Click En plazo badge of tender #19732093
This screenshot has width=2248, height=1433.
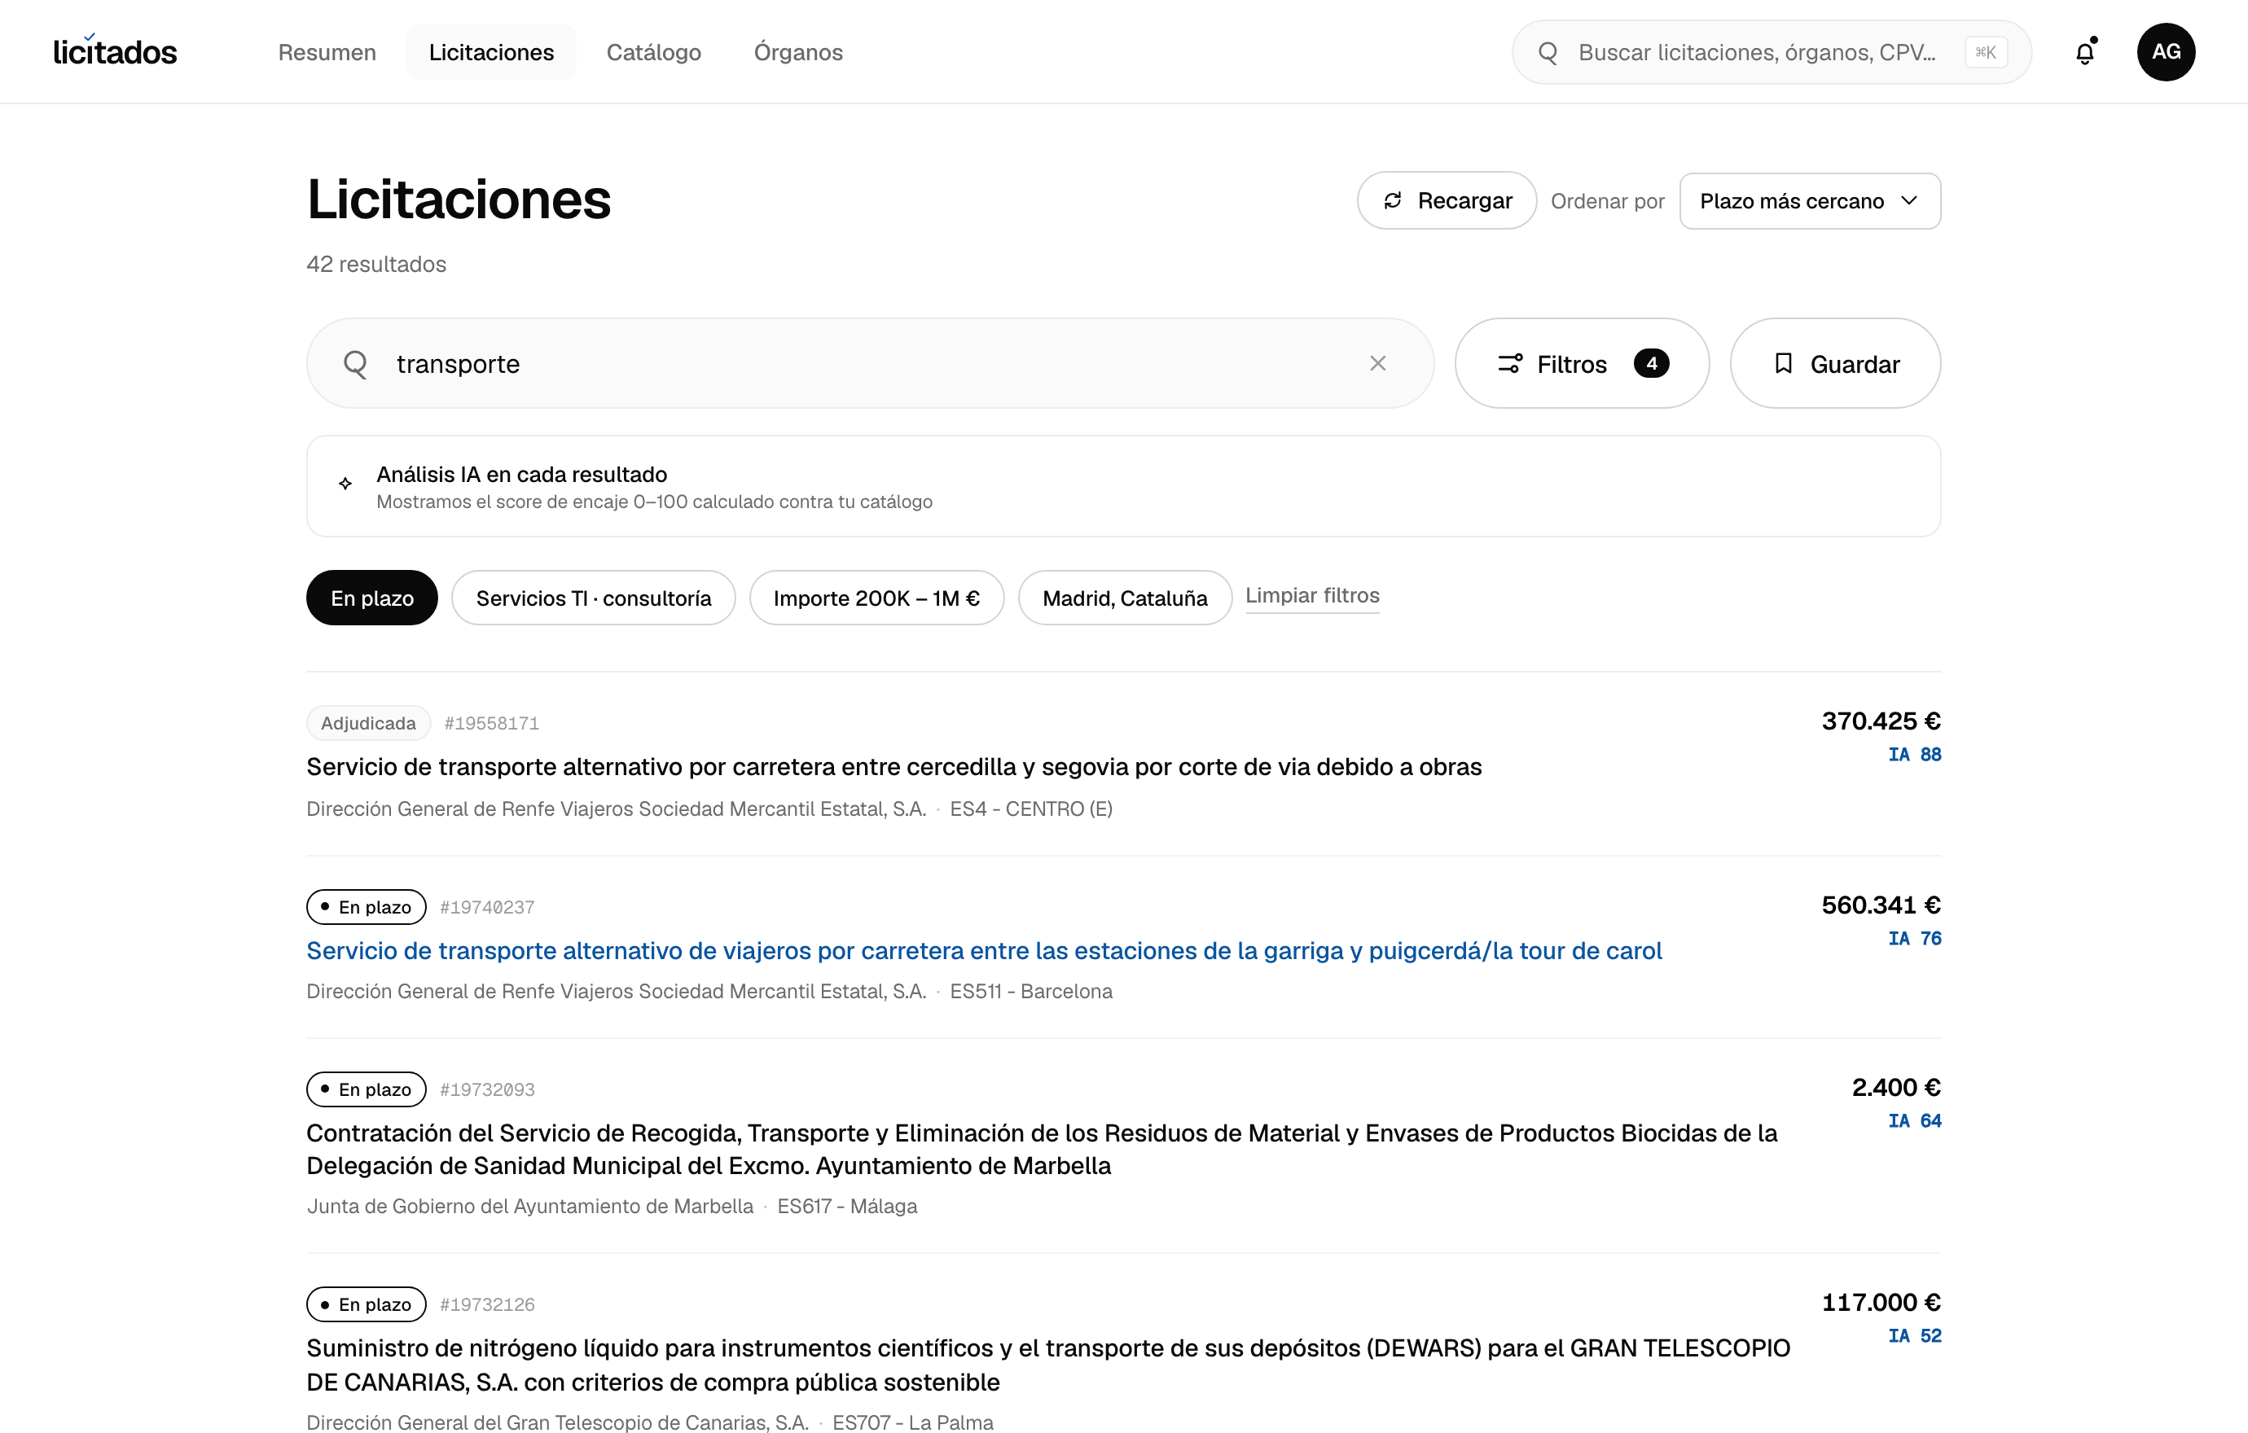point(366,1089)
